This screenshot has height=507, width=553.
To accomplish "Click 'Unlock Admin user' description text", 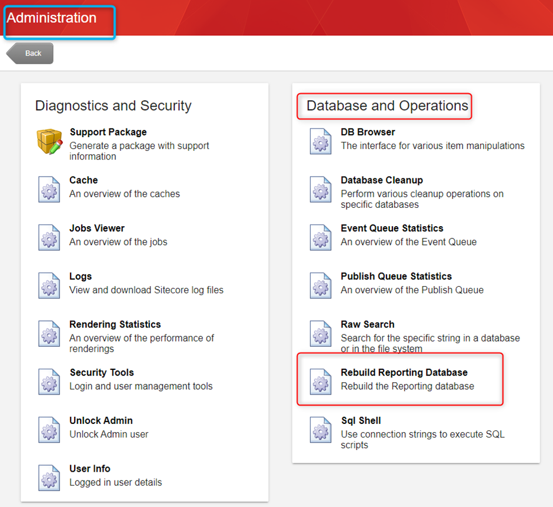I will (x=109, y=434).
